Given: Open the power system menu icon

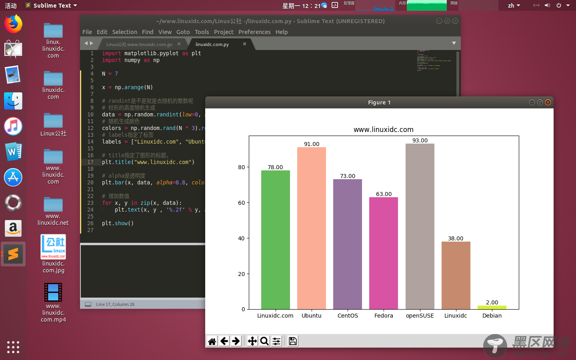Looking at the screenshot, I should click(x=558, y=5).
